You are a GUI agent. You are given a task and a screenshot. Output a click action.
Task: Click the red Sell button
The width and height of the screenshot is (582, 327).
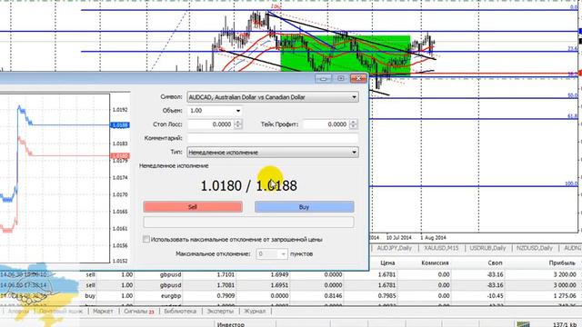click(x=193, y=207)
